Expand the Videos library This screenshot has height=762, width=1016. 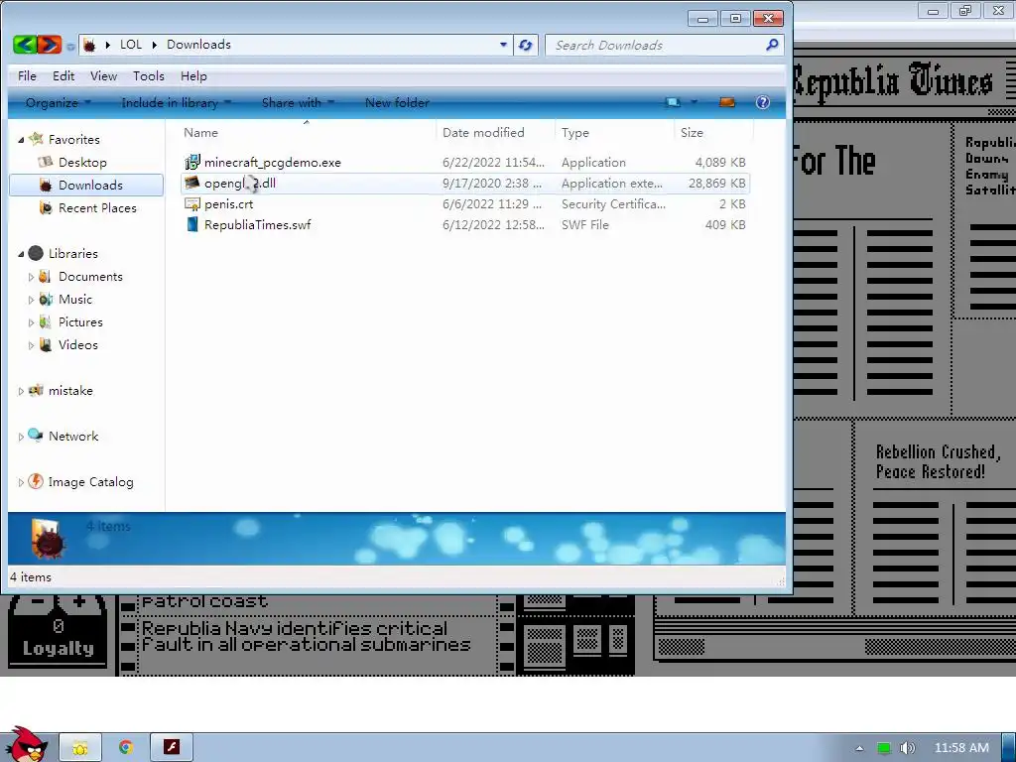[x=31, y=345]
